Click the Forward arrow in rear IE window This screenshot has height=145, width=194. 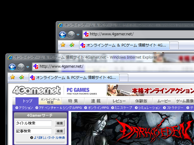pyautogui.click(x=71, y=35)
